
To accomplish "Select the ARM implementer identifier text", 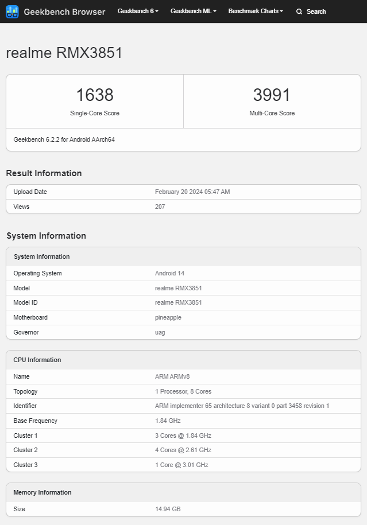I will tap(242, 406).
